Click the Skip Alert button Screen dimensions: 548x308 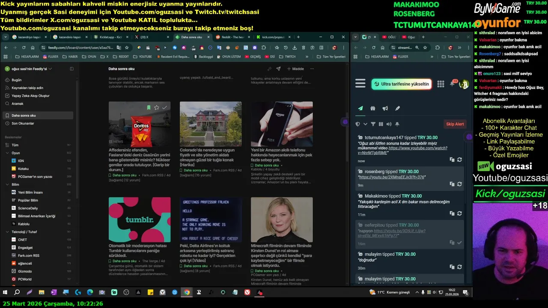[x=455, y=124]
